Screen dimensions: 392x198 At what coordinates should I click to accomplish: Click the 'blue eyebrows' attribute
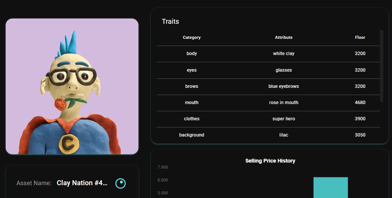[284, 86]
